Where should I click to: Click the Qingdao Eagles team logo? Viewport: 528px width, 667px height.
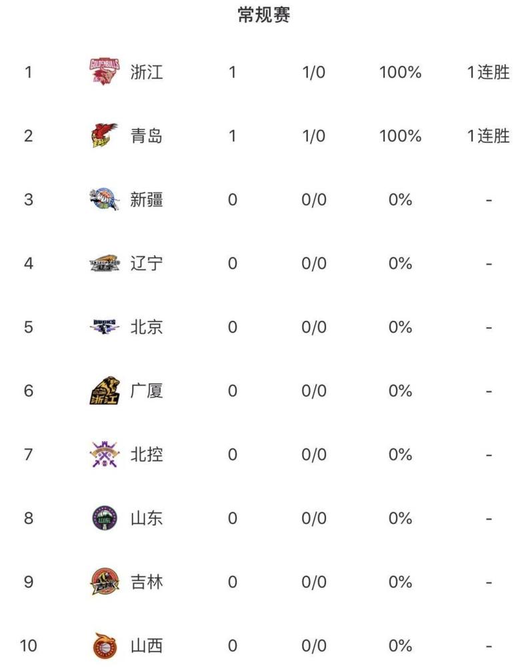pyautogui.click(x=105, y=135)
